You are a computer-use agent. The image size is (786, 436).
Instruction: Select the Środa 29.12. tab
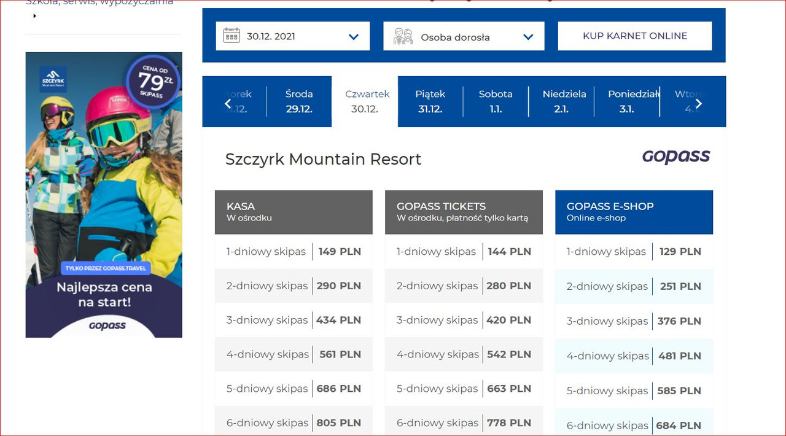click(299, 101)
